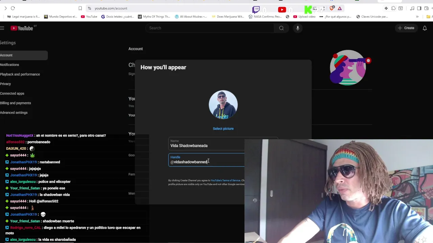Click the browser forward arrow
Screen dimensions: 433x243
click(5, 8)
